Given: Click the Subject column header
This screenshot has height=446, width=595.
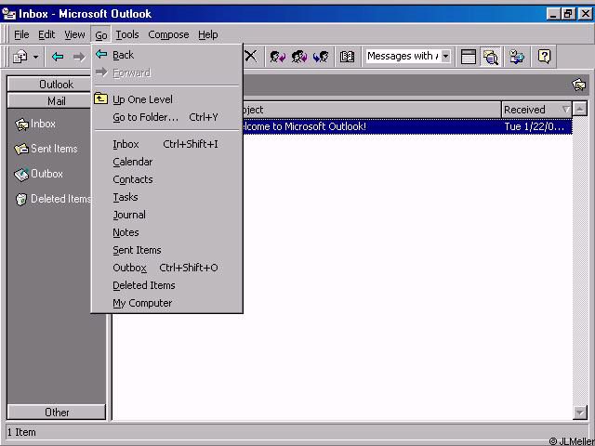Looking at the screenshot, I should pos(372,110).
